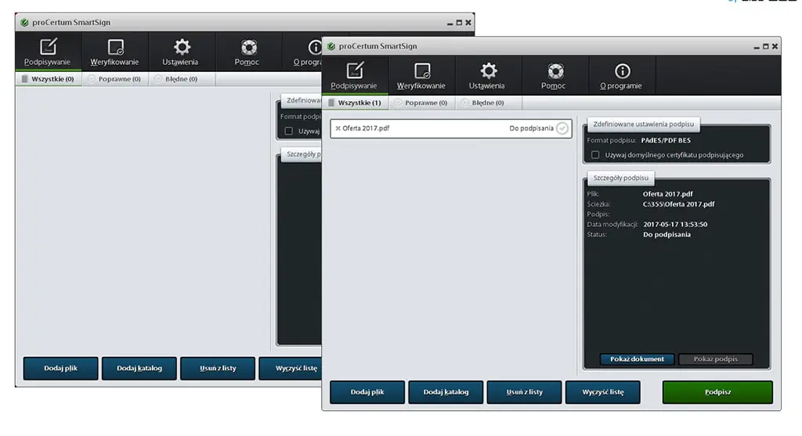Click the green Podpisz button
Image resolution: width=802 pixels, height=436 pixels.
coord(717,392)
